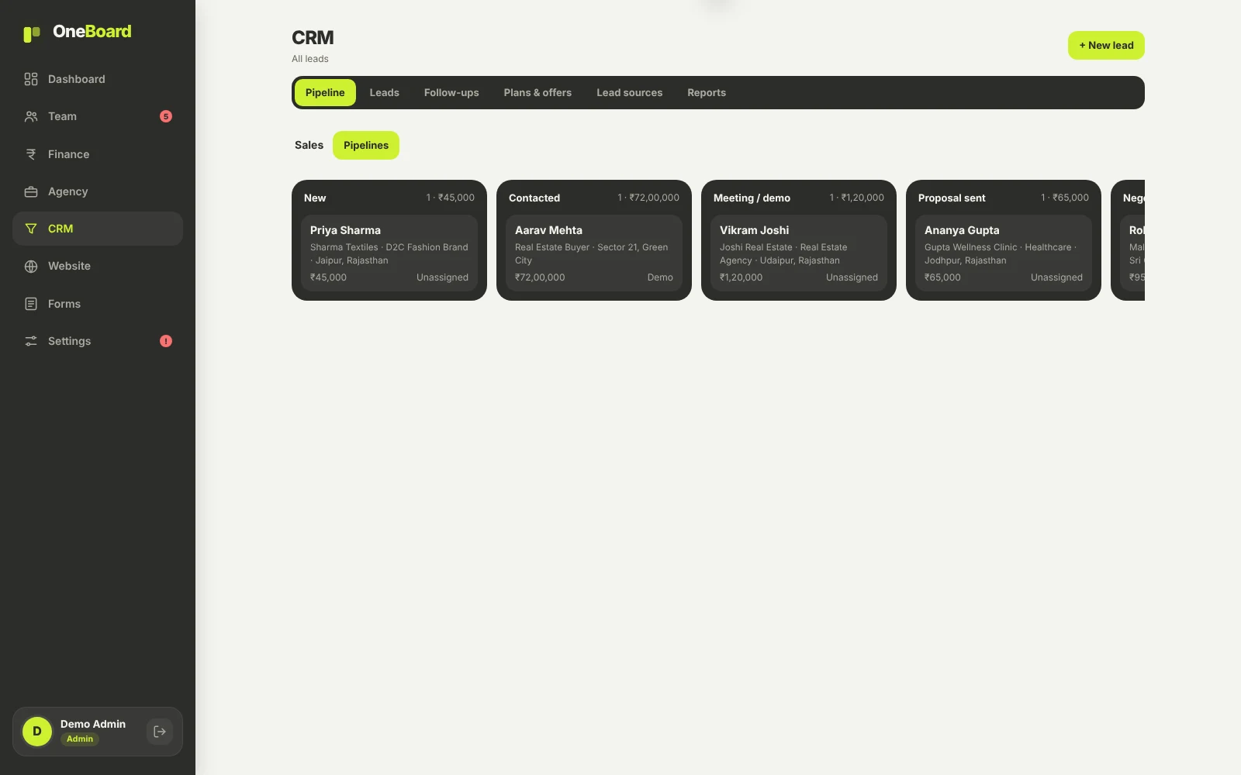
Task: Create a lead with New lead button
Action: point(1106,45)
